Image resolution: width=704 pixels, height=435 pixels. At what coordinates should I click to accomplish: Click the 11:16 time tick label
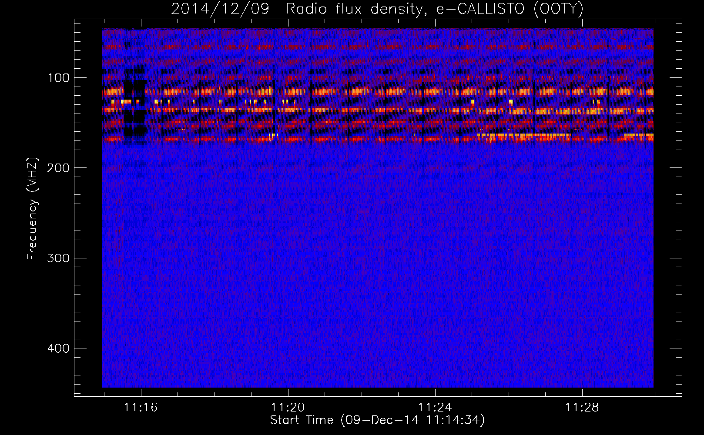pyautogui.click(x=141, y=408)
